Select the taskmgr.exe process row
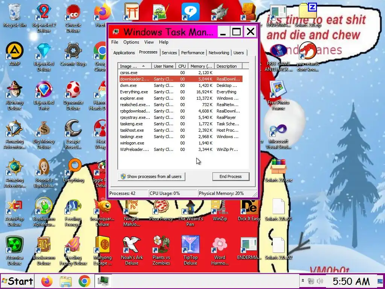The image size is (385, 289). pos(181,137)
